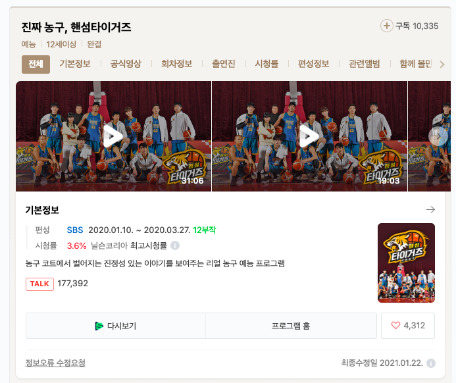Image resolution: width=456 pixels, height=383 pixels.
Task: Go to the 관련앨범 tab
Action: pyautogui.click(x=364, y=64)
